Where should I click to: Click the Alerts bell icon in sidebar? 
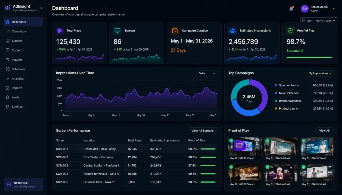(8, 97)
